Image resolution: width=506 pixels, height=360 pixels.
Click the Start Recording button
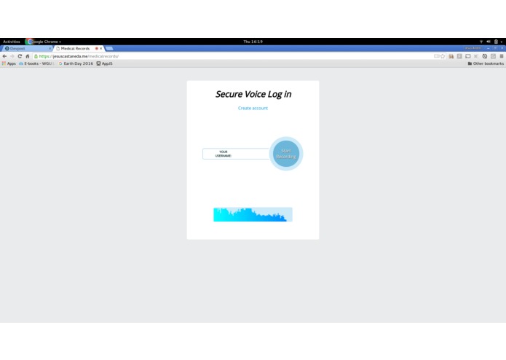point(286,154)
